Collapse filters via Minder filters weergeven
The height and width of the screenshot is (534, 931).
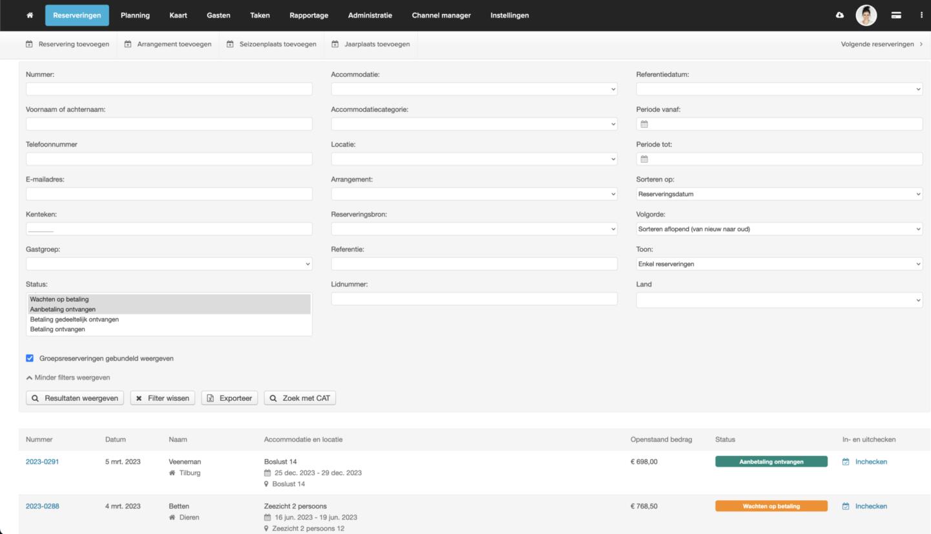point(68,378)
